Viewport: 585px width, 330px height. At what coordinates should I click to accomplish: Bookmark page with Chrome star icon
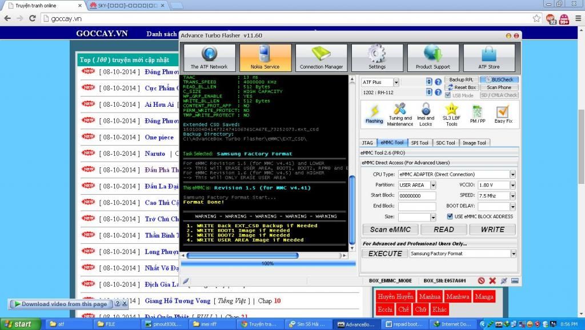click(x=536, y=18)
